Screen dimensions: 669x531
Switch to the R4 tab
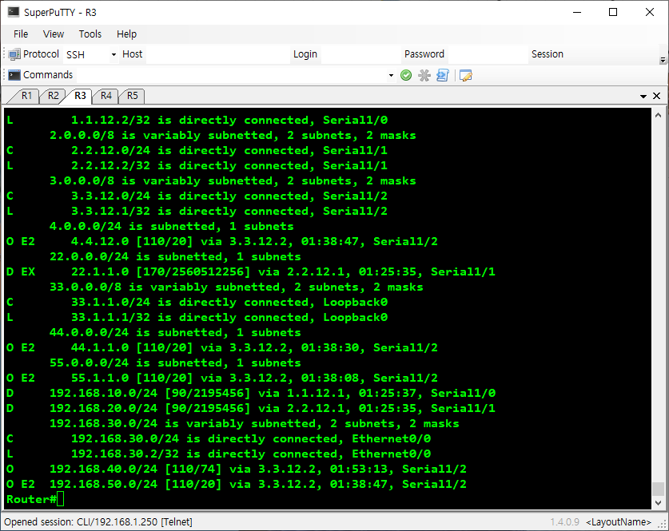click(x=106, y=96)
